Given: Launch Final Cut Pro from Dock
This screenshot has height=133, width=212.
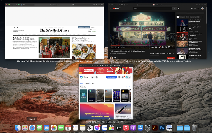Looking at the screenshot, I should pos(112,128).
